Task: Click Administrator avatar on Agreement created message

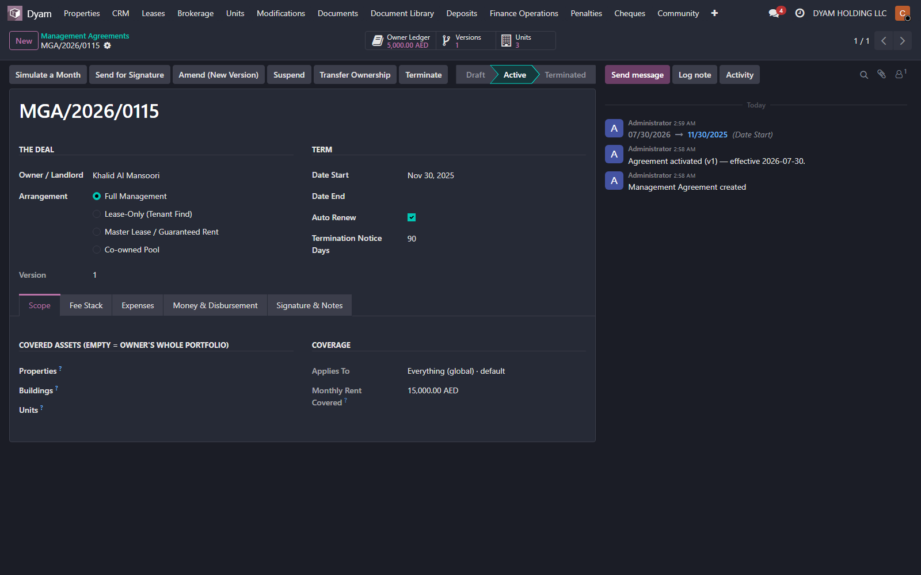Action: click(614, 181)
